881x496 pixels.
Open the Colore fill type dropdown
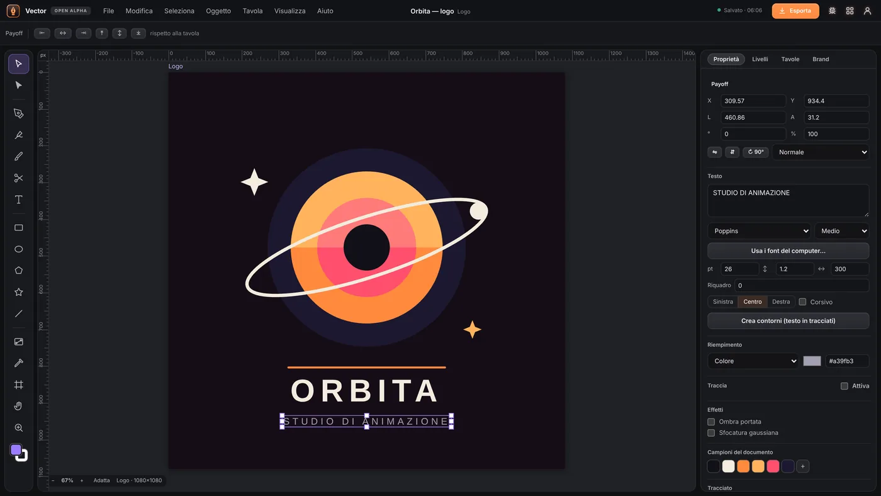point(753,361)
